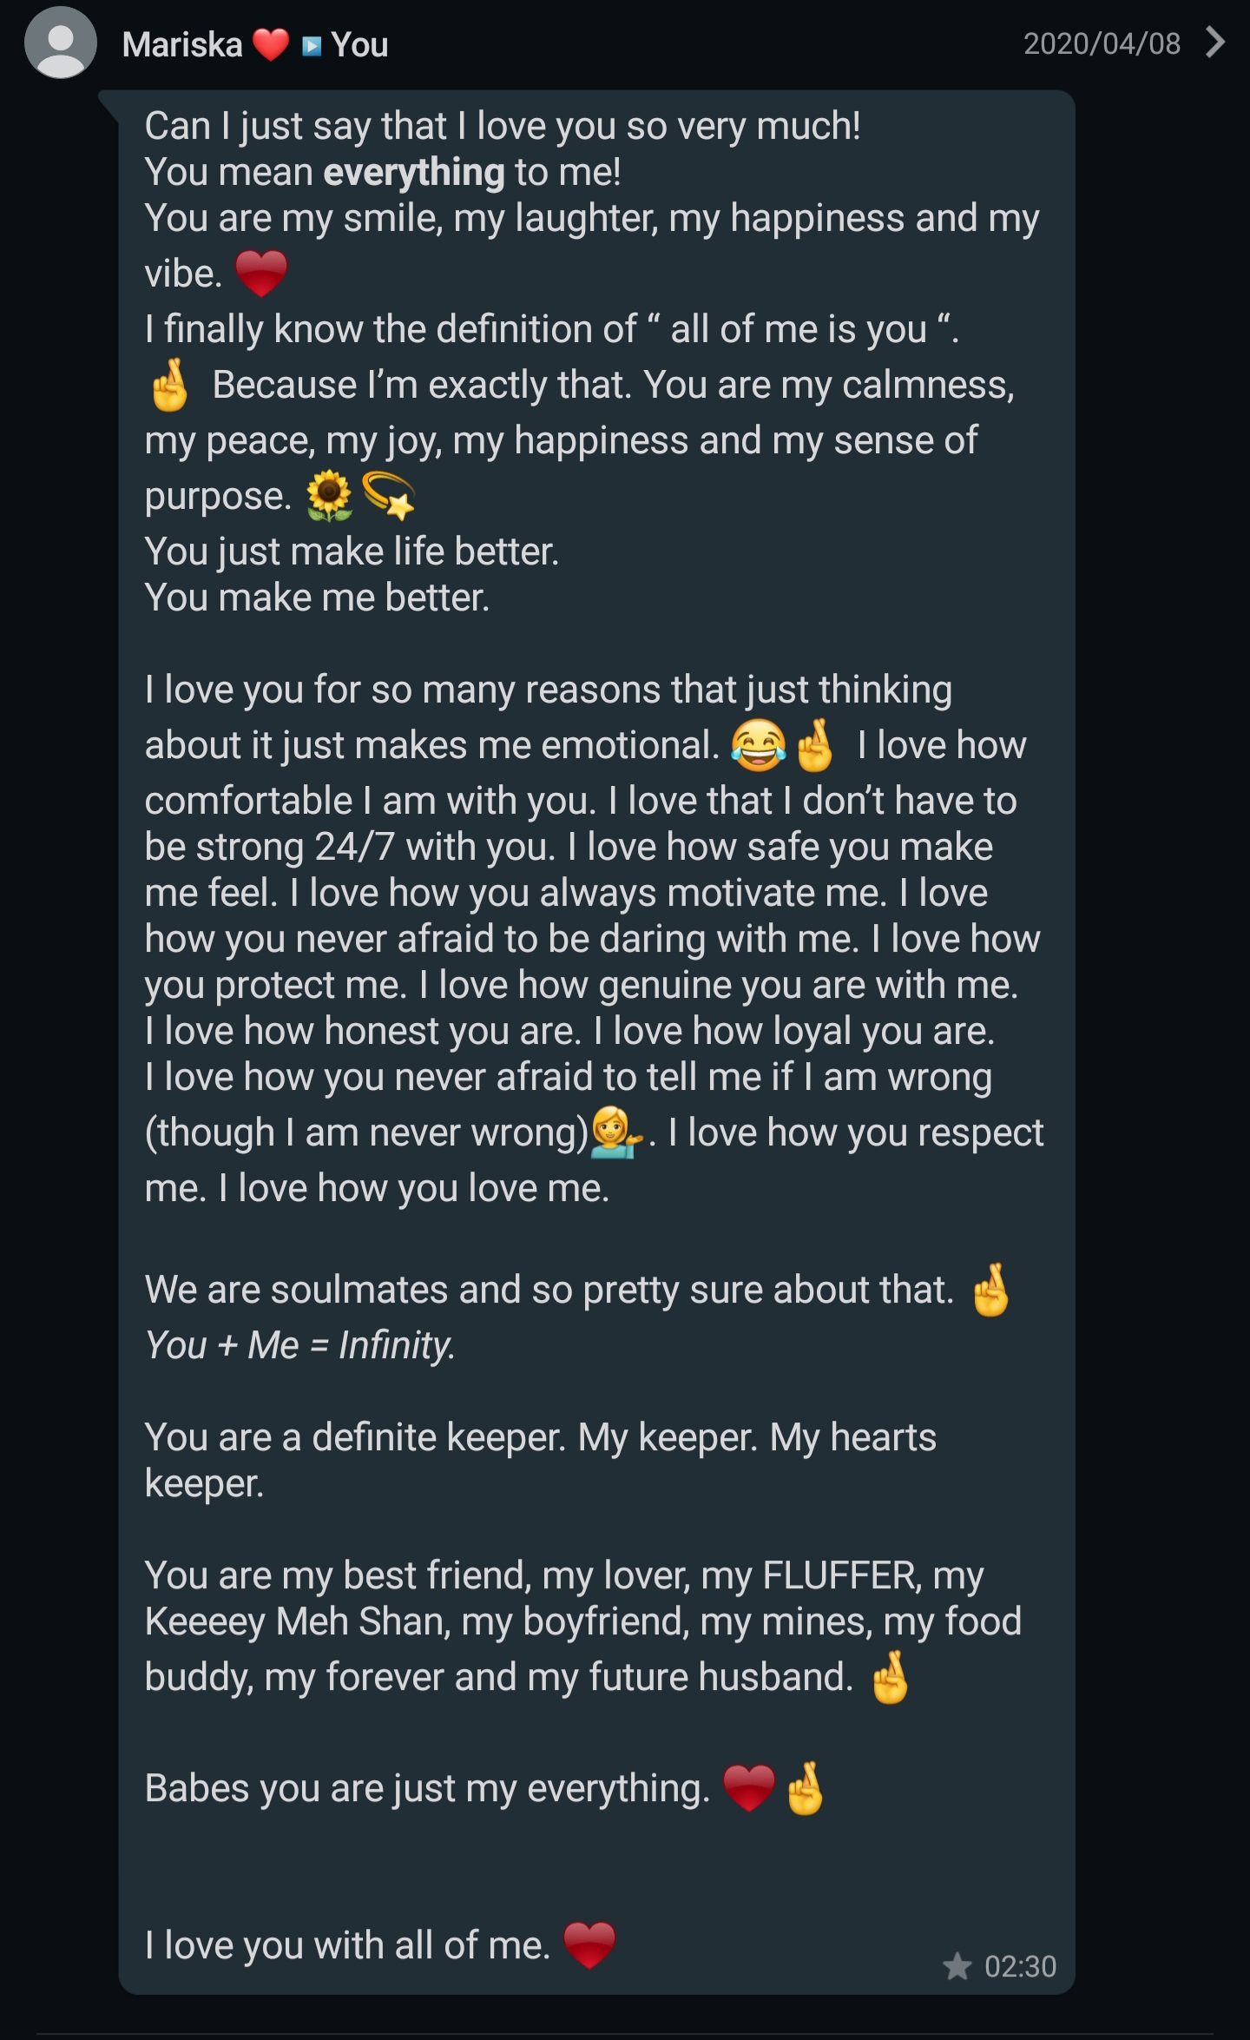Screen dimensions: 1250x2040
Task: Tap the sunflower emoji after "purpose."
Action: [x=329, y=496]
